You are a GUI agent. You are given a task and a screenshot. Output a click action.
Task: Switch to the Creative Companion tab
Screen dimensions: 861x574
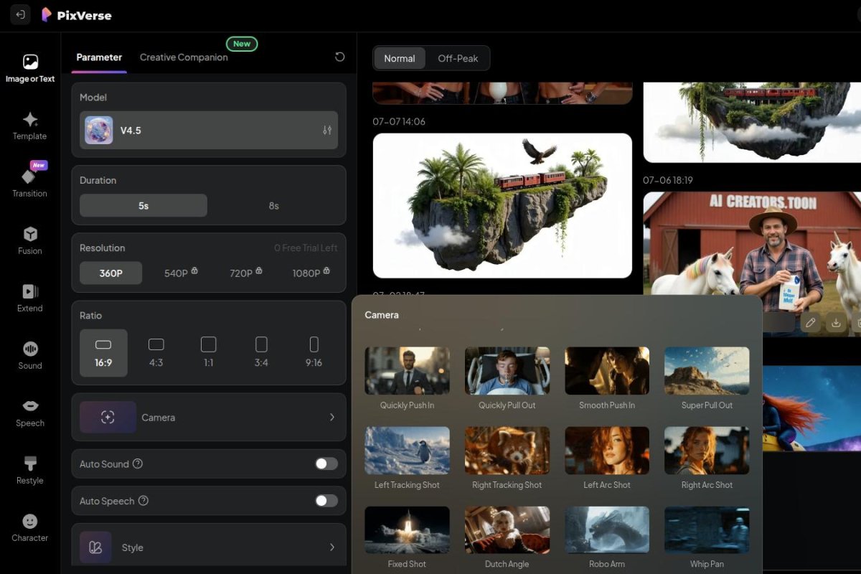pyautogui.click(x=184, y=57)
